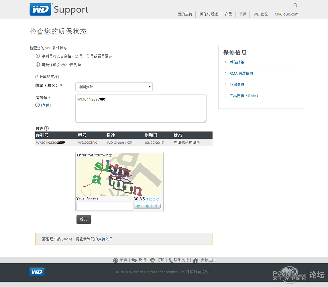The image size is (328, 287).
Task: Open captcha help question mark button
Action: coord(156,206)
